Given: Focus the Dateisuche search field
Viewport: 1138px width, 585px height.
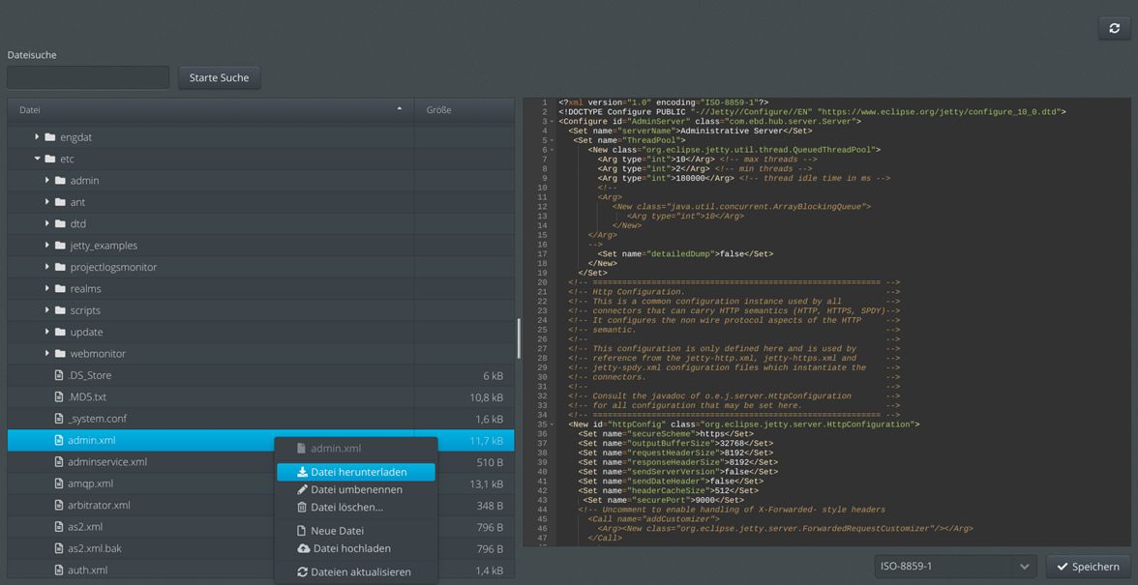Looking at the screenshot, I should 89,77.
